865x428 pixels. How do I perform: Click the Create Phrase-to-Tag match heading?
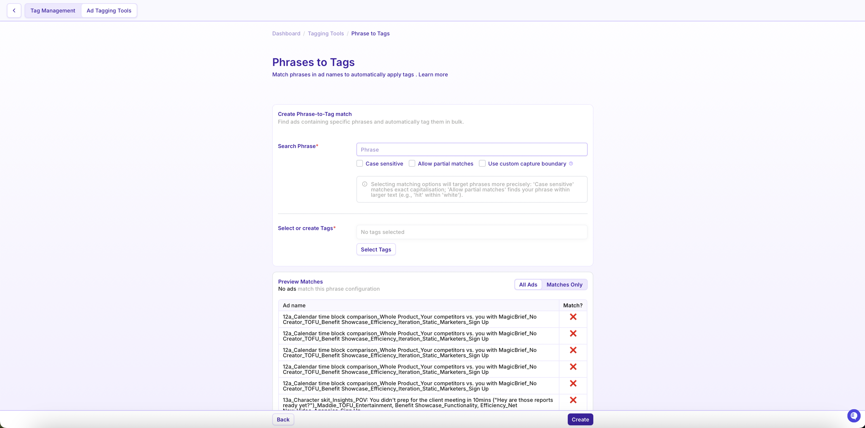click(x=314, y=114)
